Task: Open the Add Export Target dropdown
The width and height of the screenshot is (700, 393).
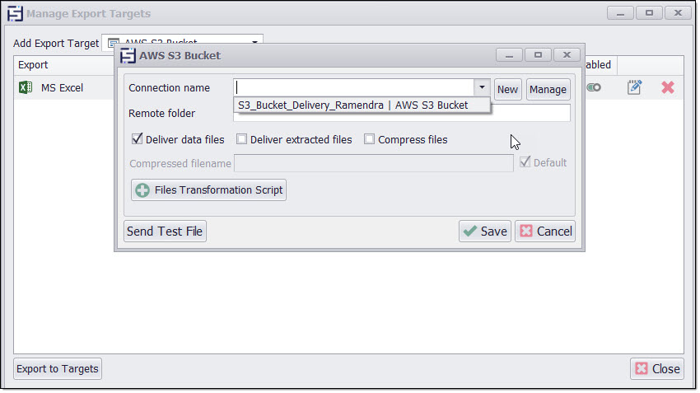Action: 255,42
